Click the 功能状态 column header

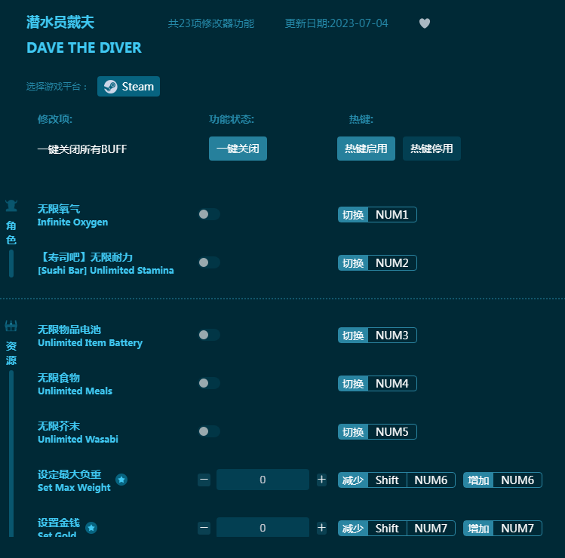pyautogui.click(x=232, y=119)
